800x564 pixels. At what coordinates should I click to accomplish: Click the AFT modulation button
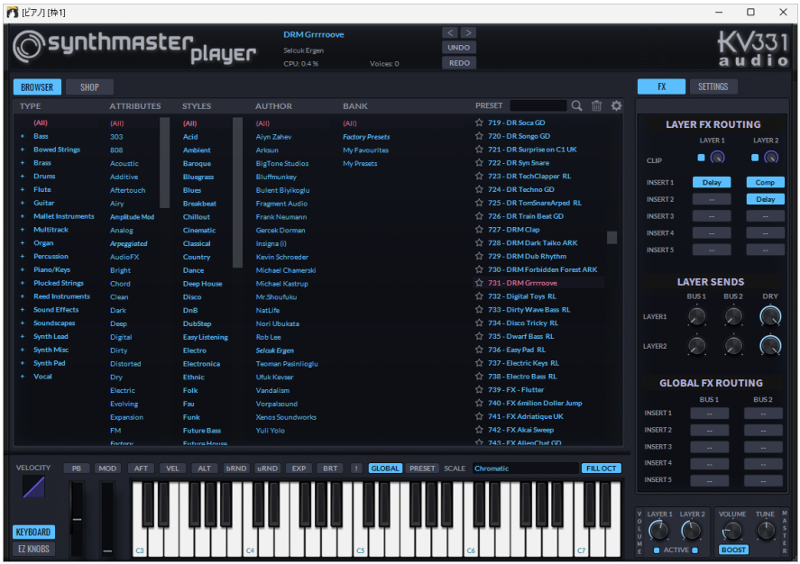[141, 468]
